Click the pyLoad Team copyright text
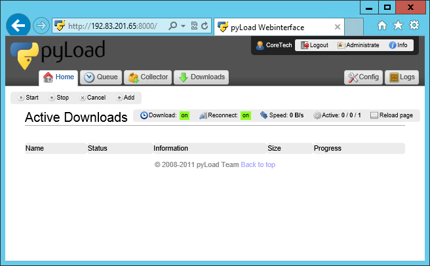Viewport: 430px width, 266px height. click(197, 164)
